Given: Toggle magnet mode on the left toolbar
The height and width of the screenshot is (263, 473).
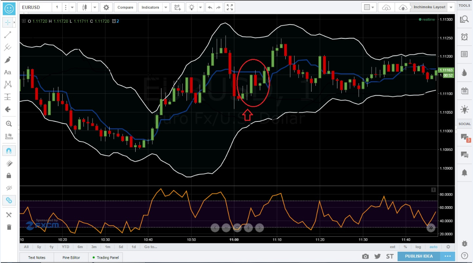Looking at the screenshot, I should point(9,151).
